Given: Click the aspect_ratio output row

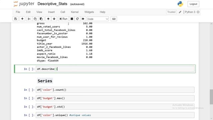Looking at the screenshot, I should [x=65, y=54].
